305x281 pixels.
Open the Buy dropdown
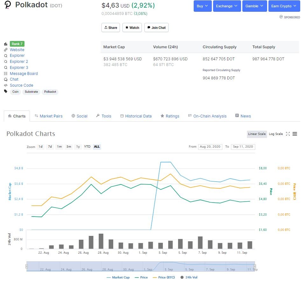(203, 6)
